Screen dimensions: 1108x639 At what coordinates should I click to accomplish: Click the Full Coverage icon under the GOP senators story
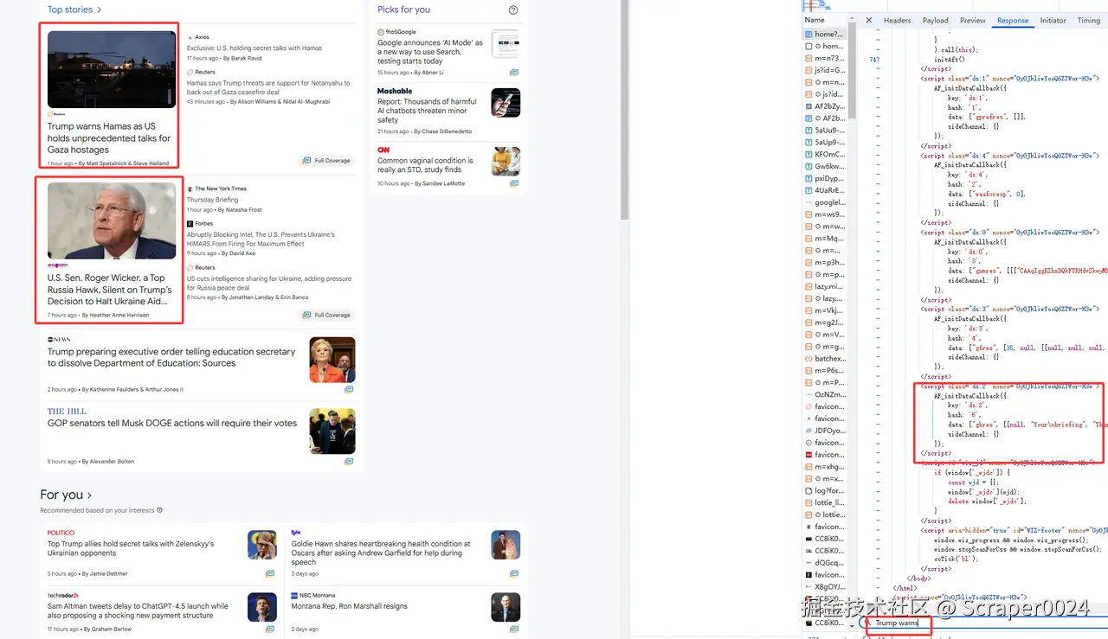click(x=349, y=462)
